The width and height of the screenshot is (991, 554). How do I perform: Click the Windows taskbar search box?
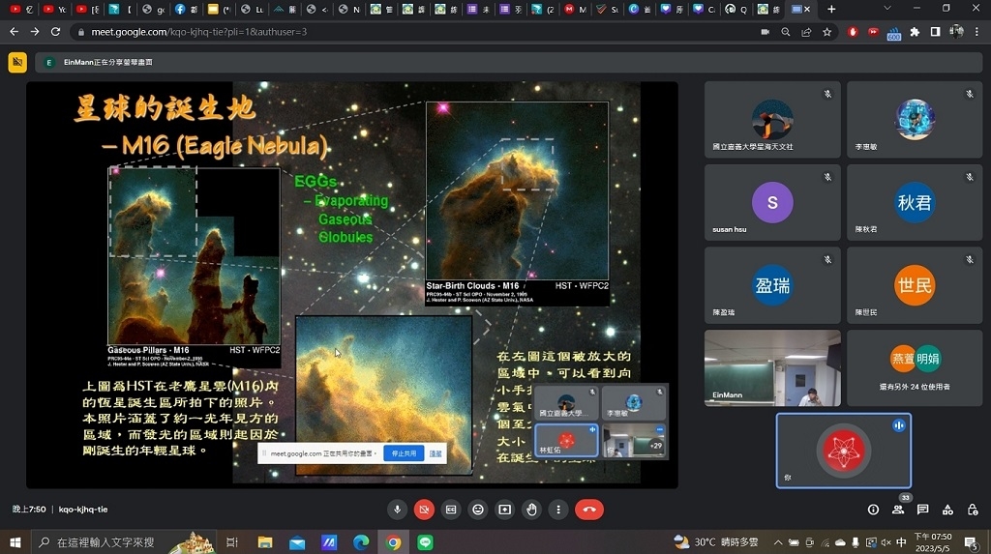pyautogui.click(x=125, y=542)
